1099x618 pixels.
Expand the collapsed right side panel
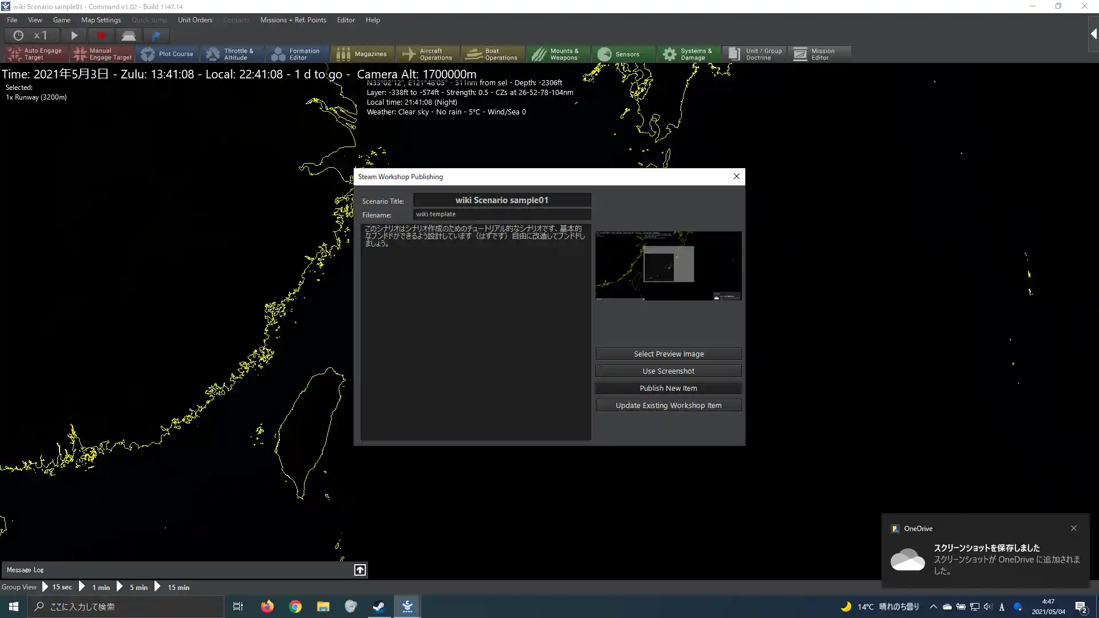(1093, 34)
